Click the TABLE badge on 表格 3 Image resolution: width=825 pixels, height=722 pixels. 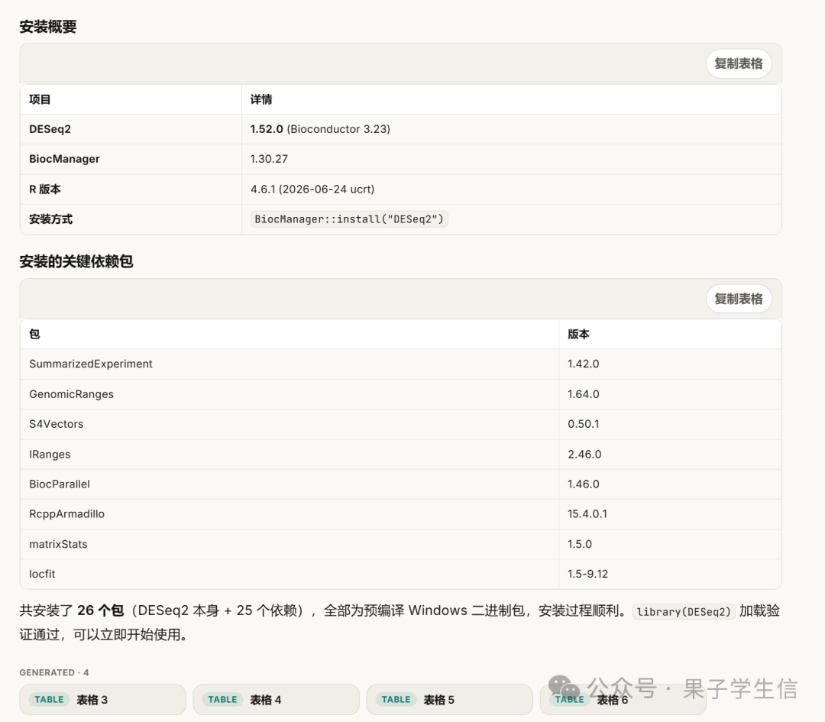pyautogui.click(x=49, y=699)
